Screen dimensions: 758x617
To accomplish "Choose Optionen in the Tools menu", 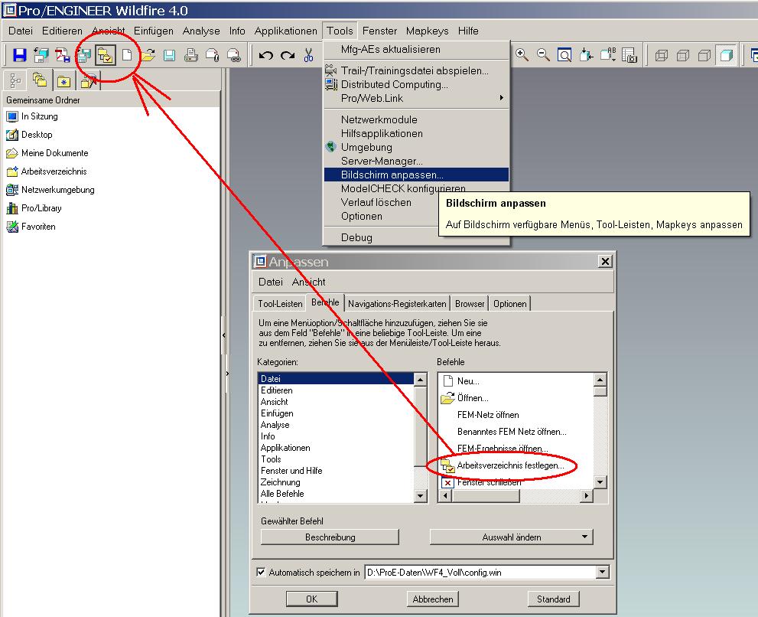I will point(362,217).
